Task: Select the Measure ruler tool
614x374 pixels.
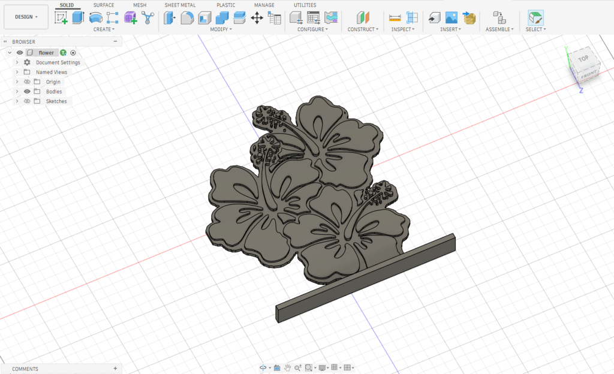Action: click(x=395, y=17)
